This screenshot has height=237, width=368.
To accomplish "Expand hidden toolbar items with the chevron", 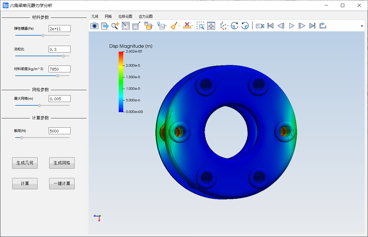I will 362,26.
